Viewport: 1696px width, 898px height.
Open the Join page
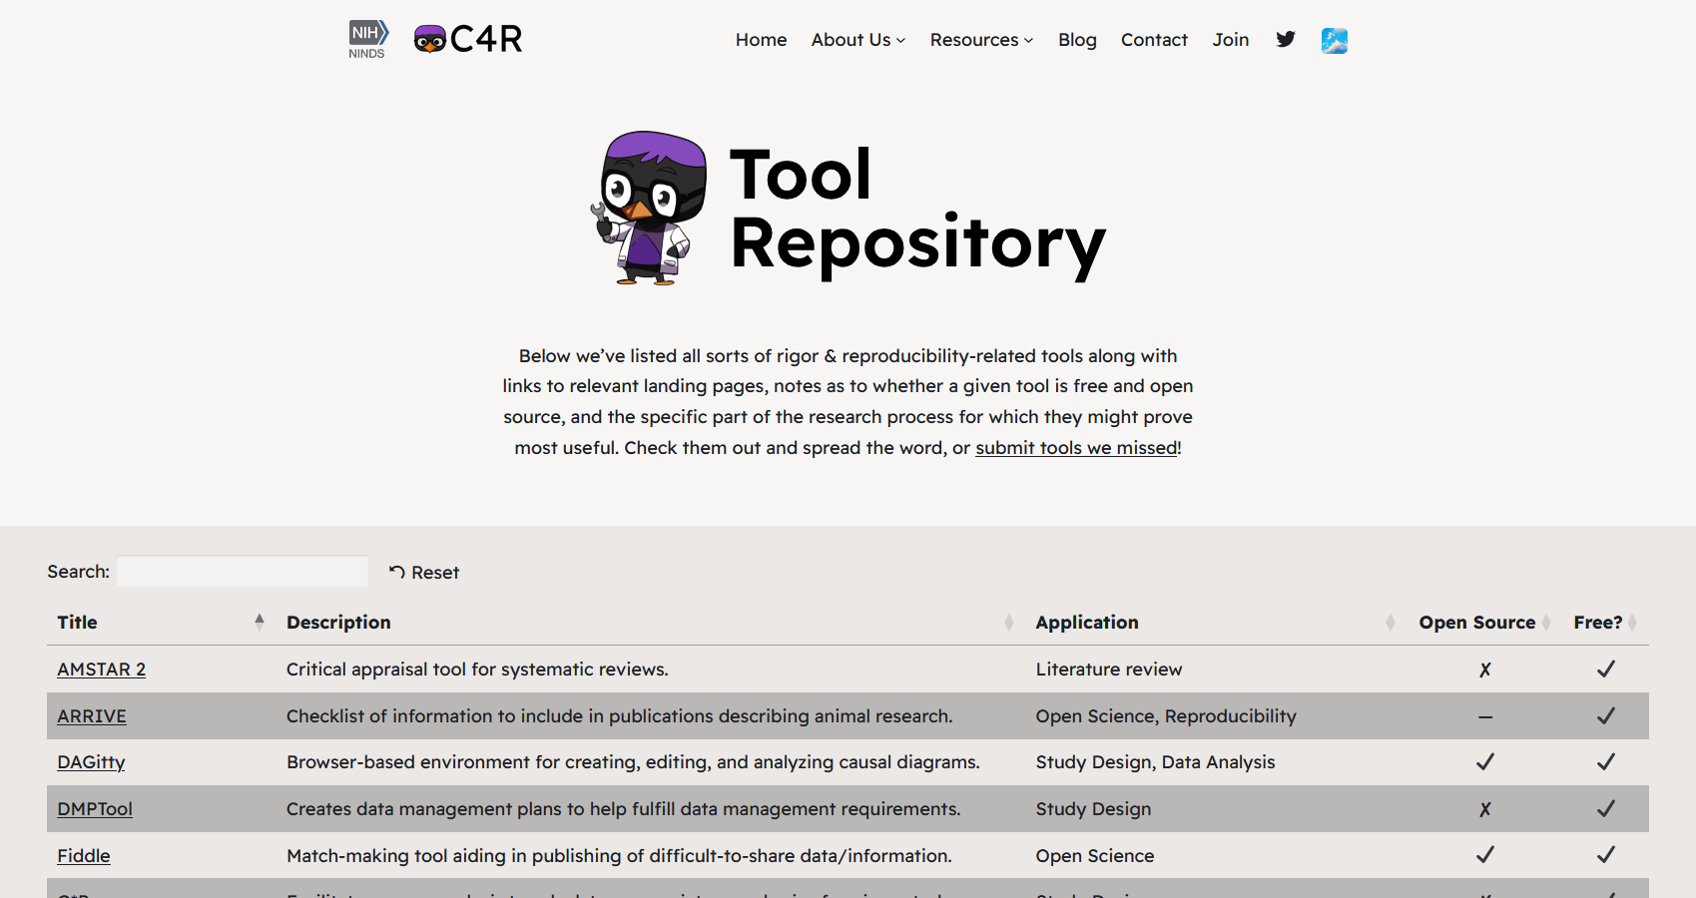tap(1231, 40)
